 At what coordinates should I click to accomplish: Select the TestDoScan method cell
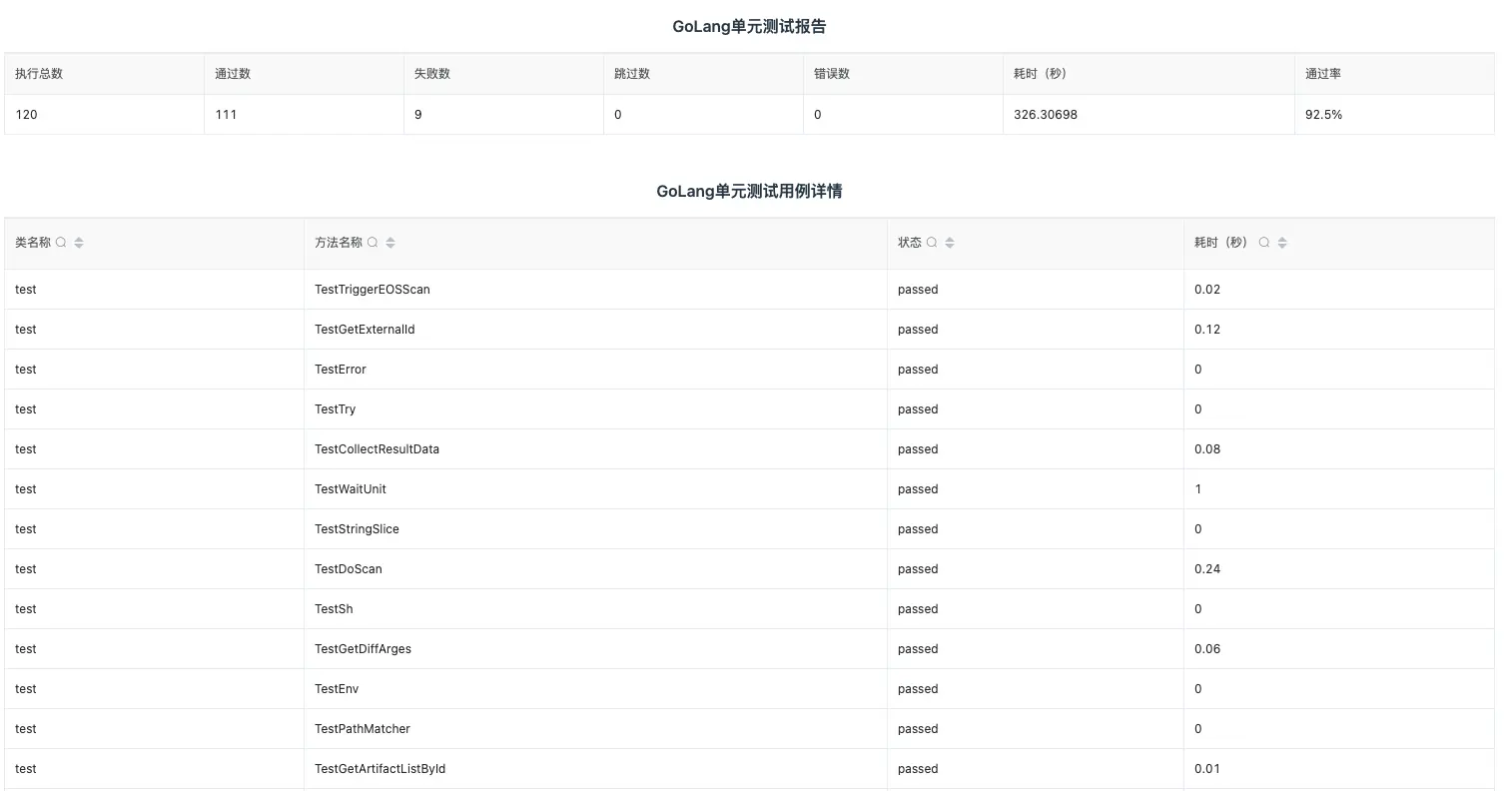tap(595, 569)
